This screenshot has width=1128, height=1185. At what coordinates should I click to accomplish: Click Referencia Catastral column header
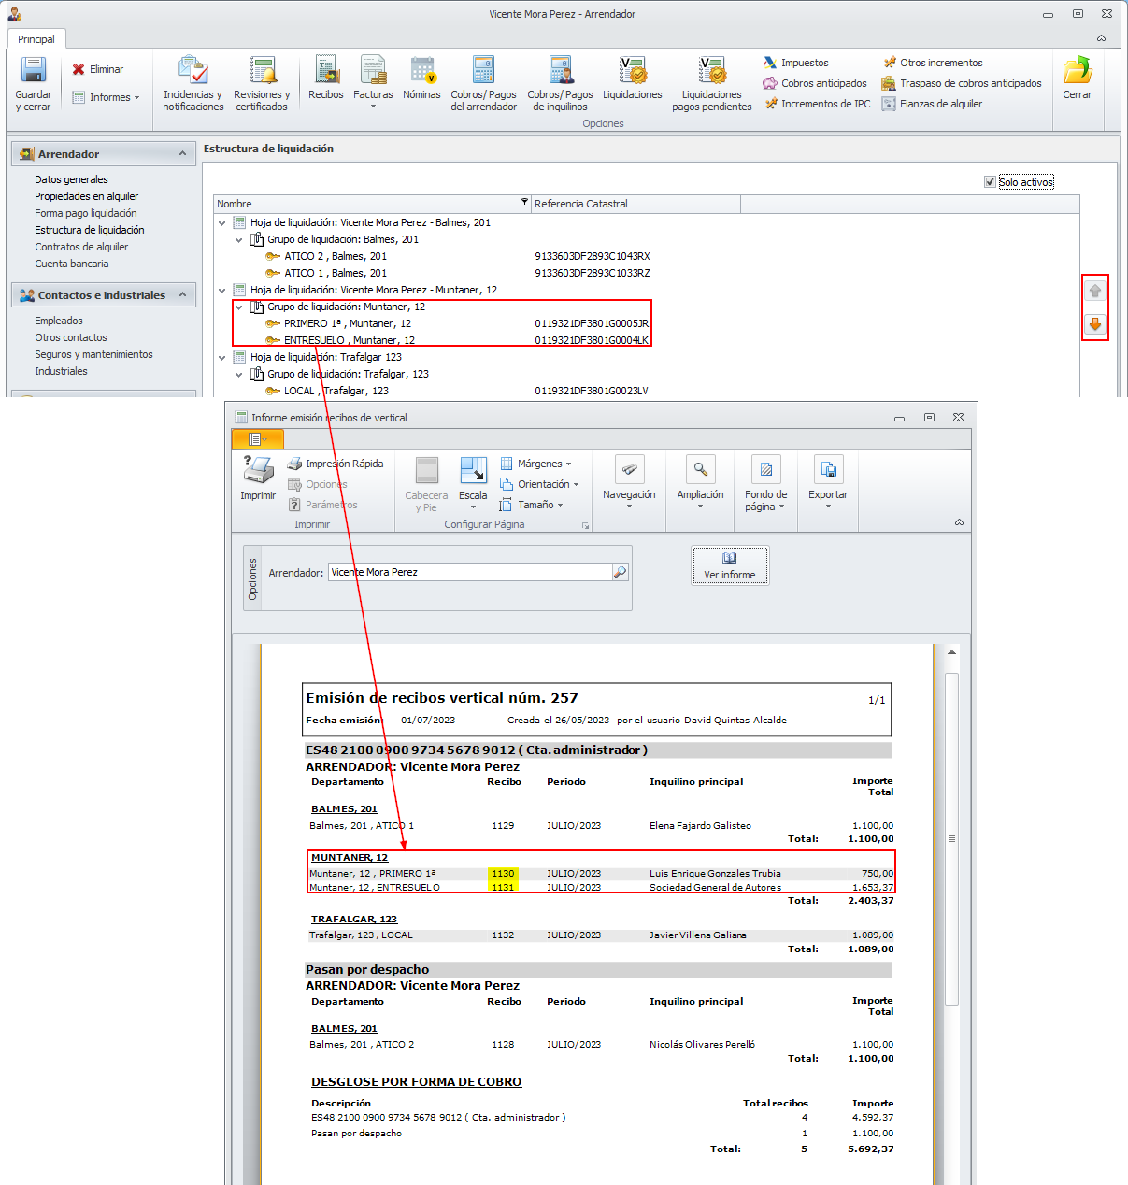635,204
